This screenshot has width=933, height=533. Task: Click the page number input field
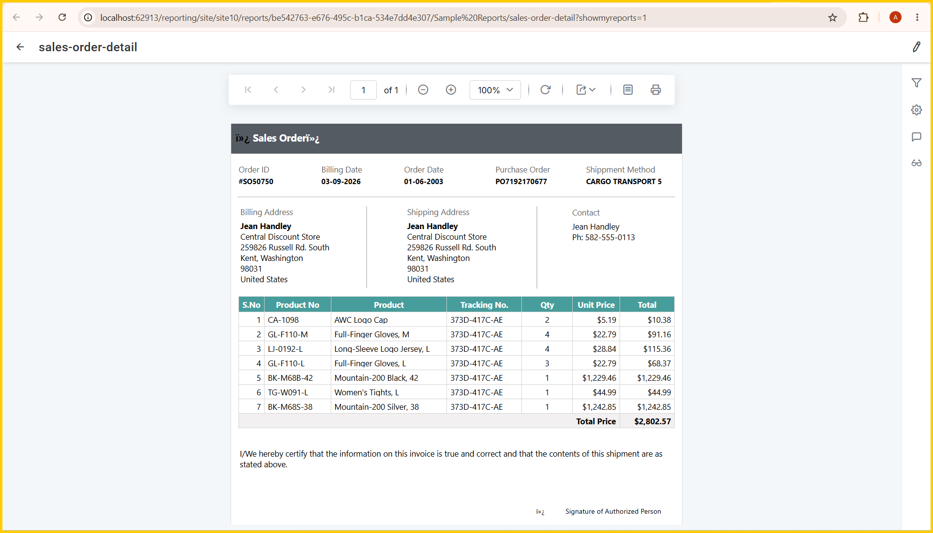[363, 90]
